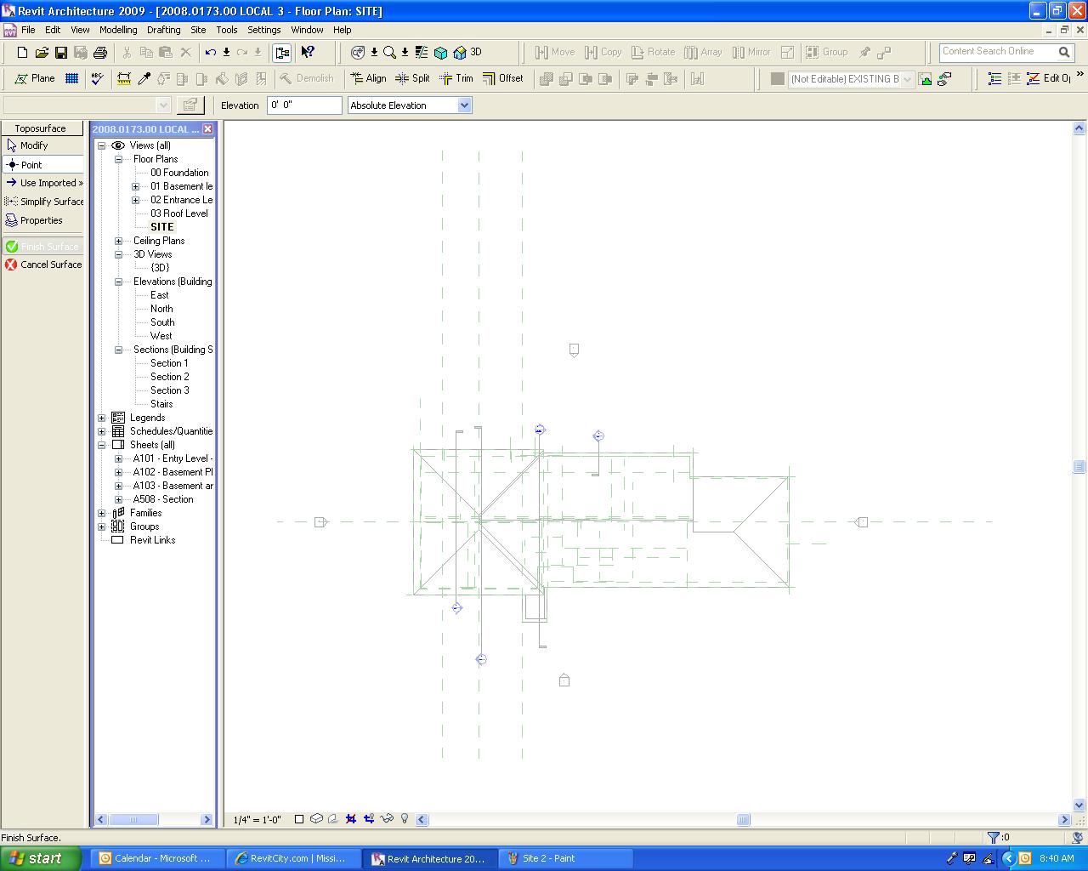
Task: Click Cancel Surface button
Action: click(43, 265)
